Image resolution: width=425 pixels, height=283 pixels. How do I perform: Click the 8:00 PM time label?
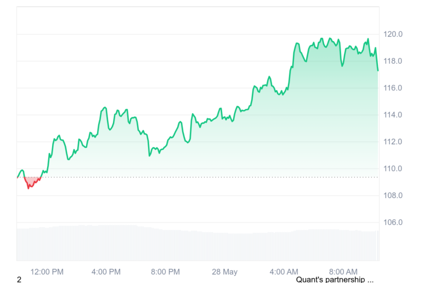(x=165, y=272)
